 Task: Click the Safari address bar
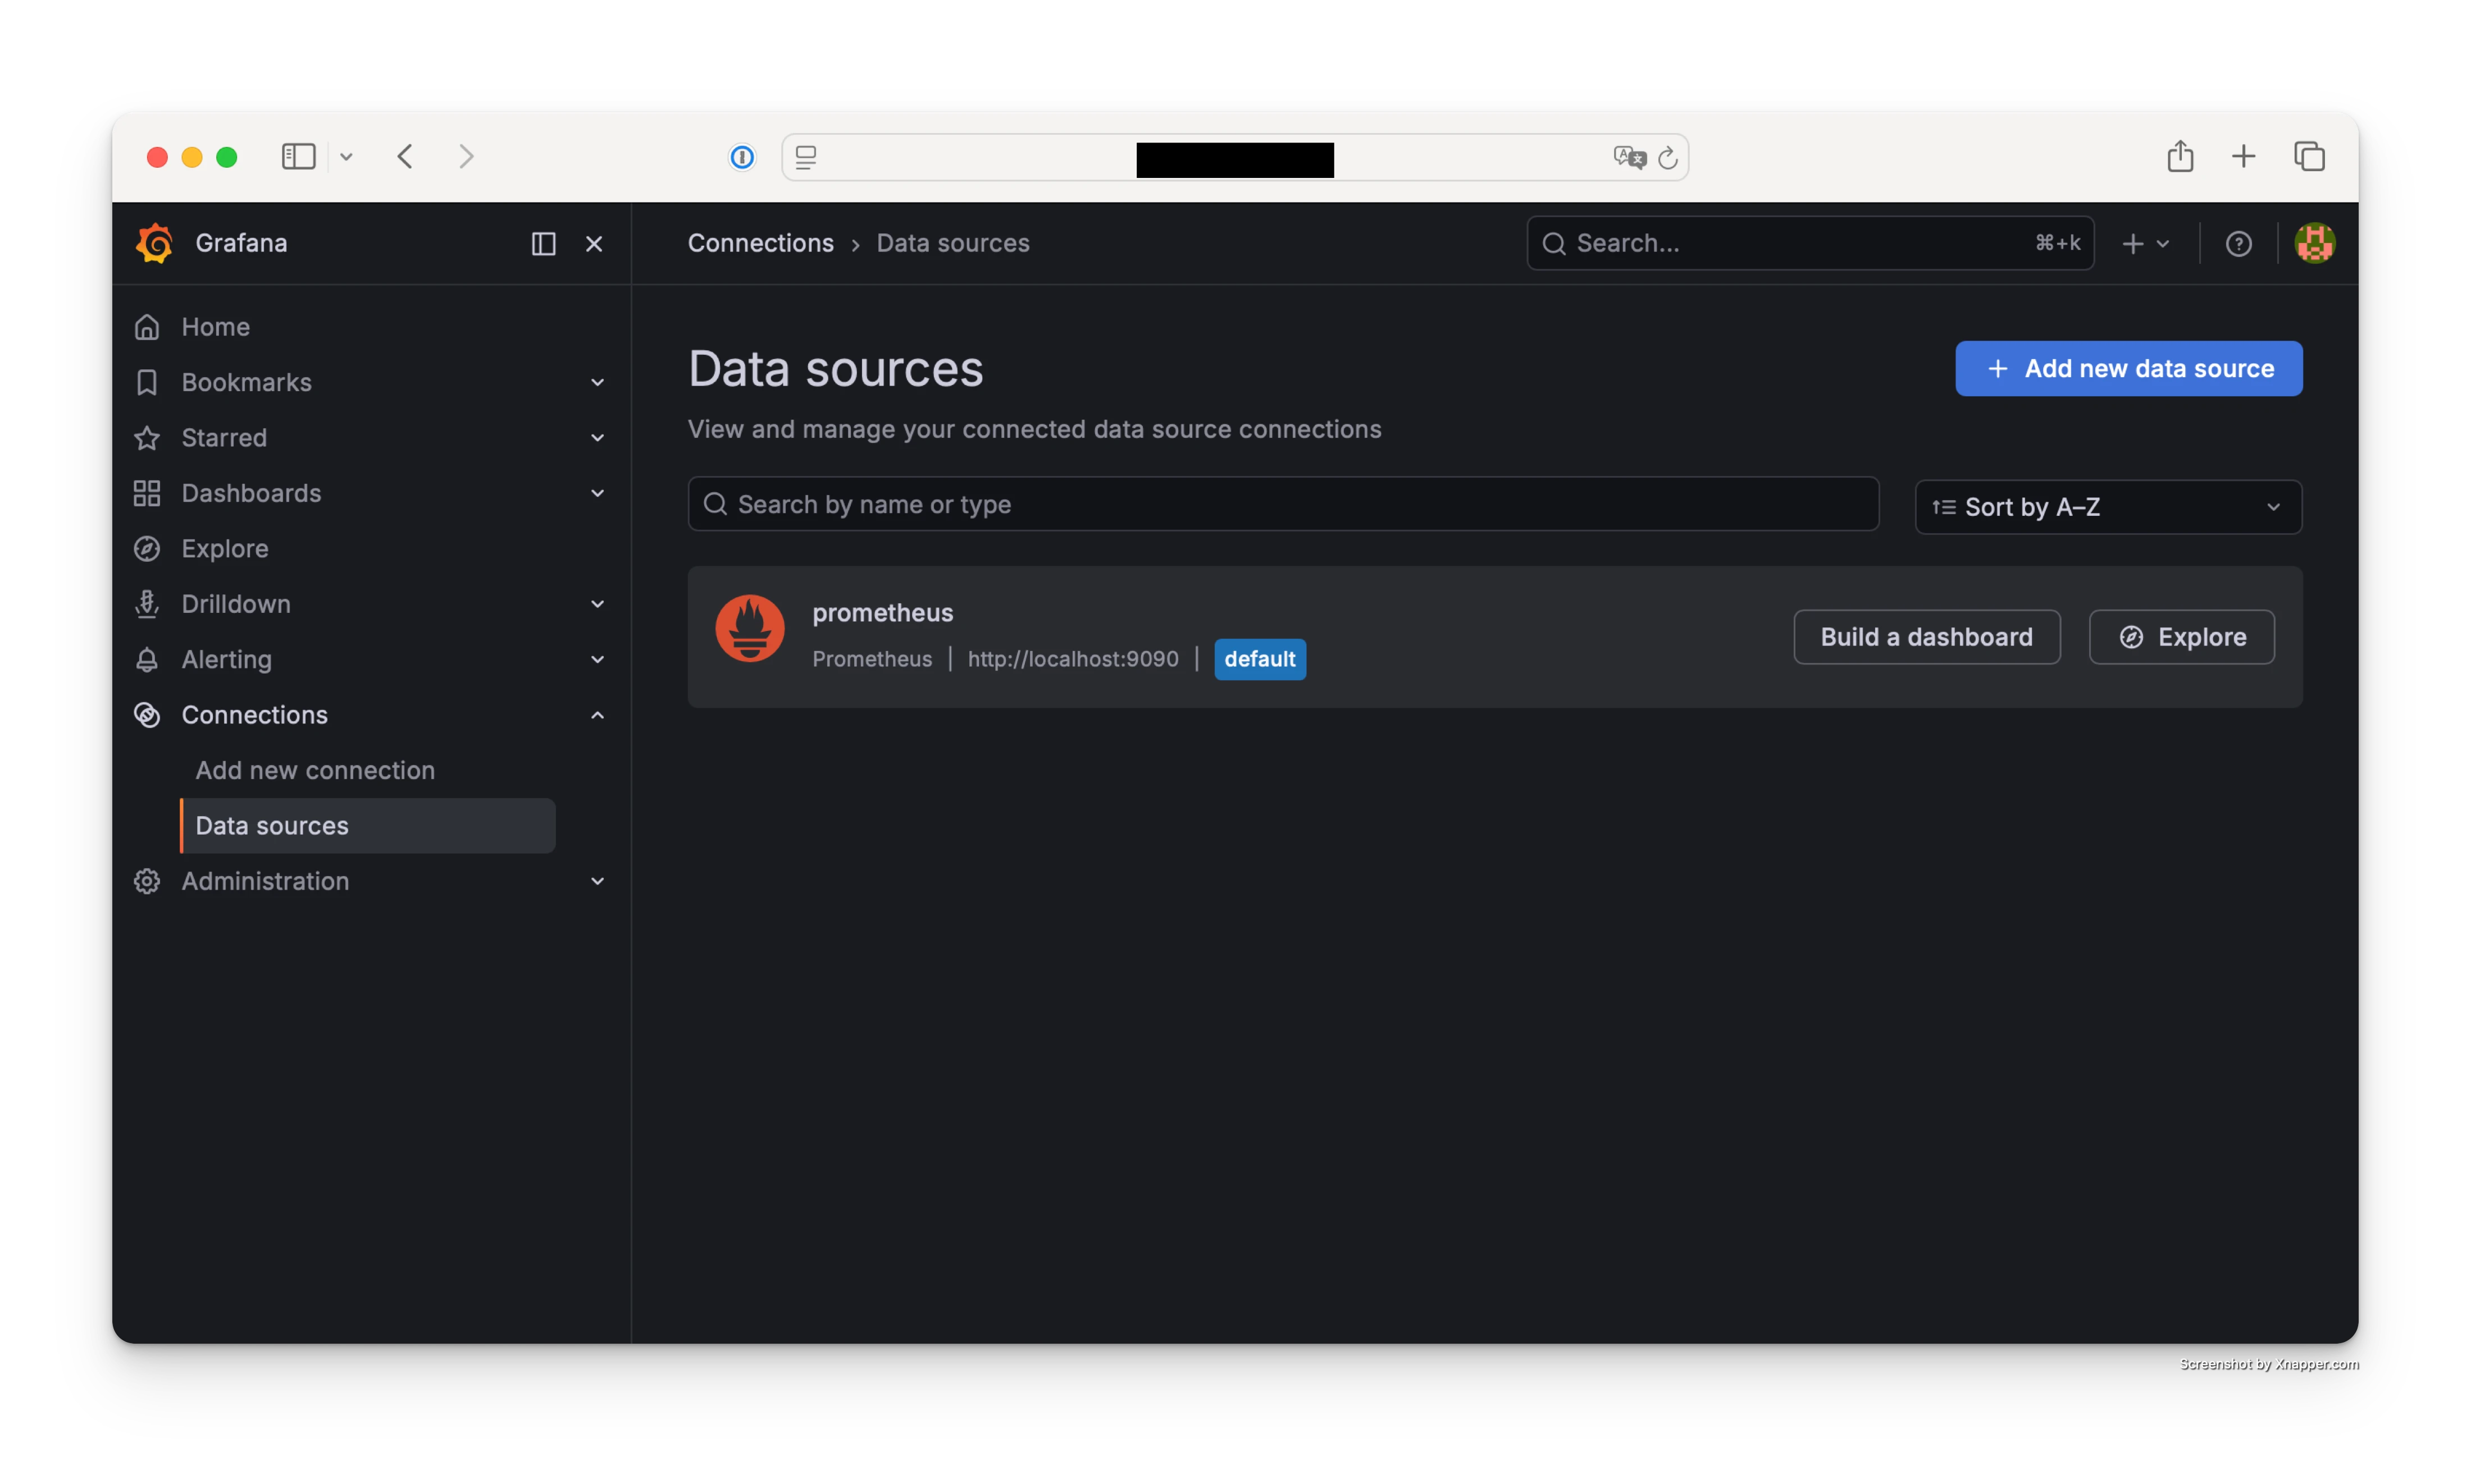coord(1234,157)
